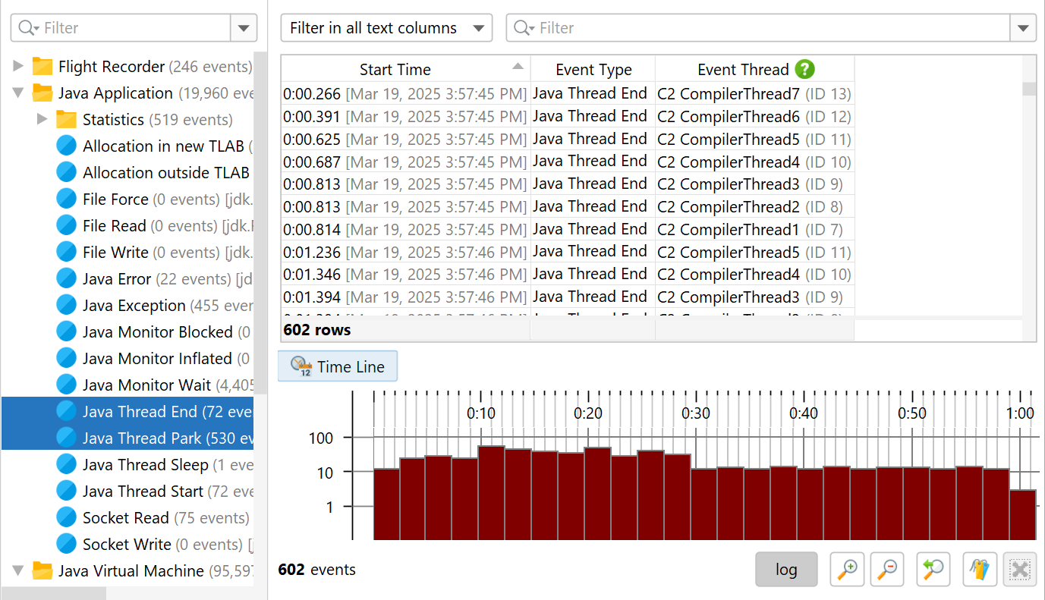Click the 0:30 mark on the time line

coord(696,413)
